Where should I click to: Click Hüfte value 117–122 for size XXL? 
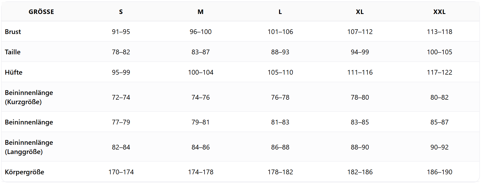click(x=439, y=72)
